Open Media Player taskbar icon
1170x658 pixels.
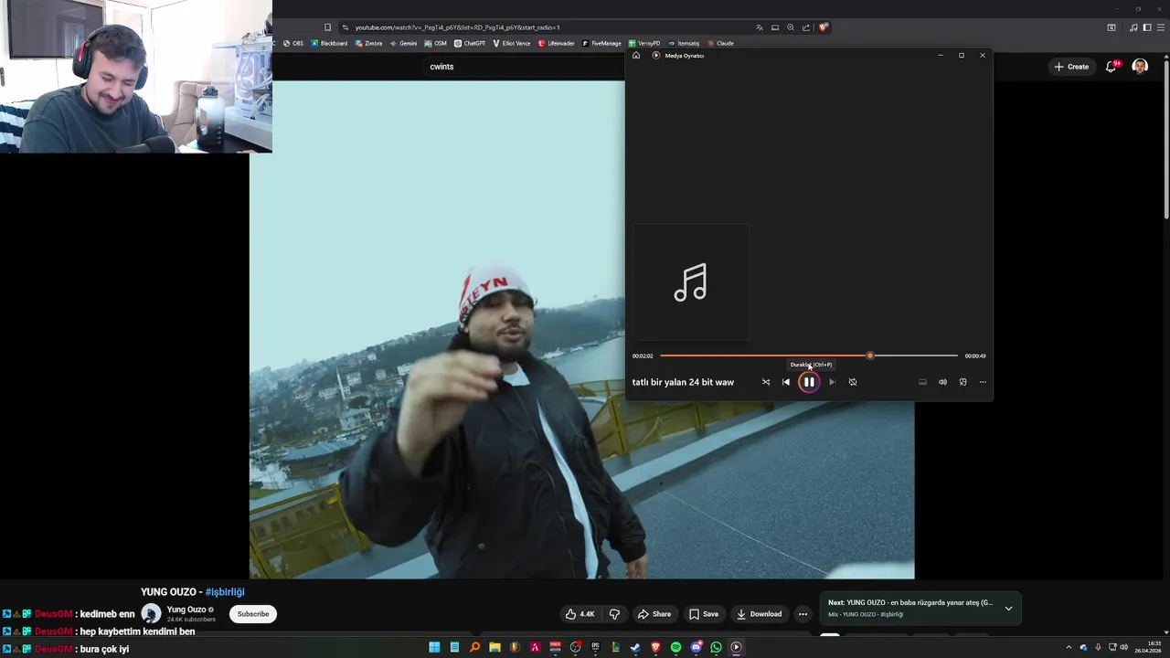[736, 647]
